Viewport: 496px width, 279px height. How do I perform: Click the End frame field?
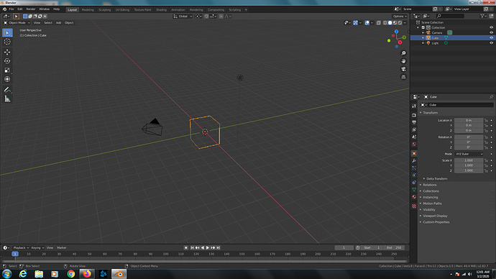pos(393,247)
